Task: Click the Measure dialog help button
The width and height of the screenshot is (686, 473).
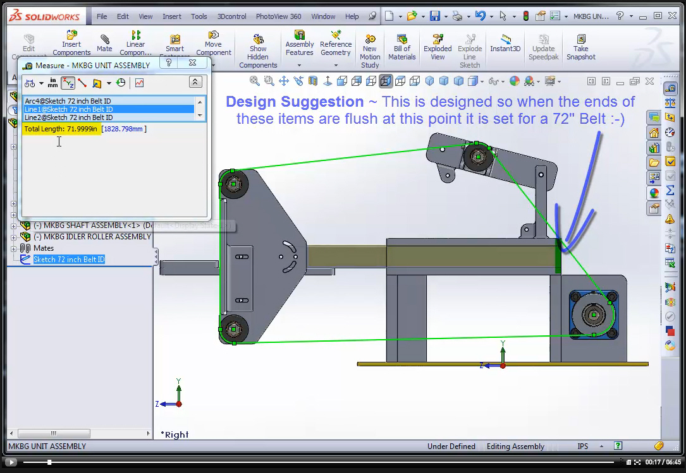Action: pyautogui.click(x=169, y=63)
